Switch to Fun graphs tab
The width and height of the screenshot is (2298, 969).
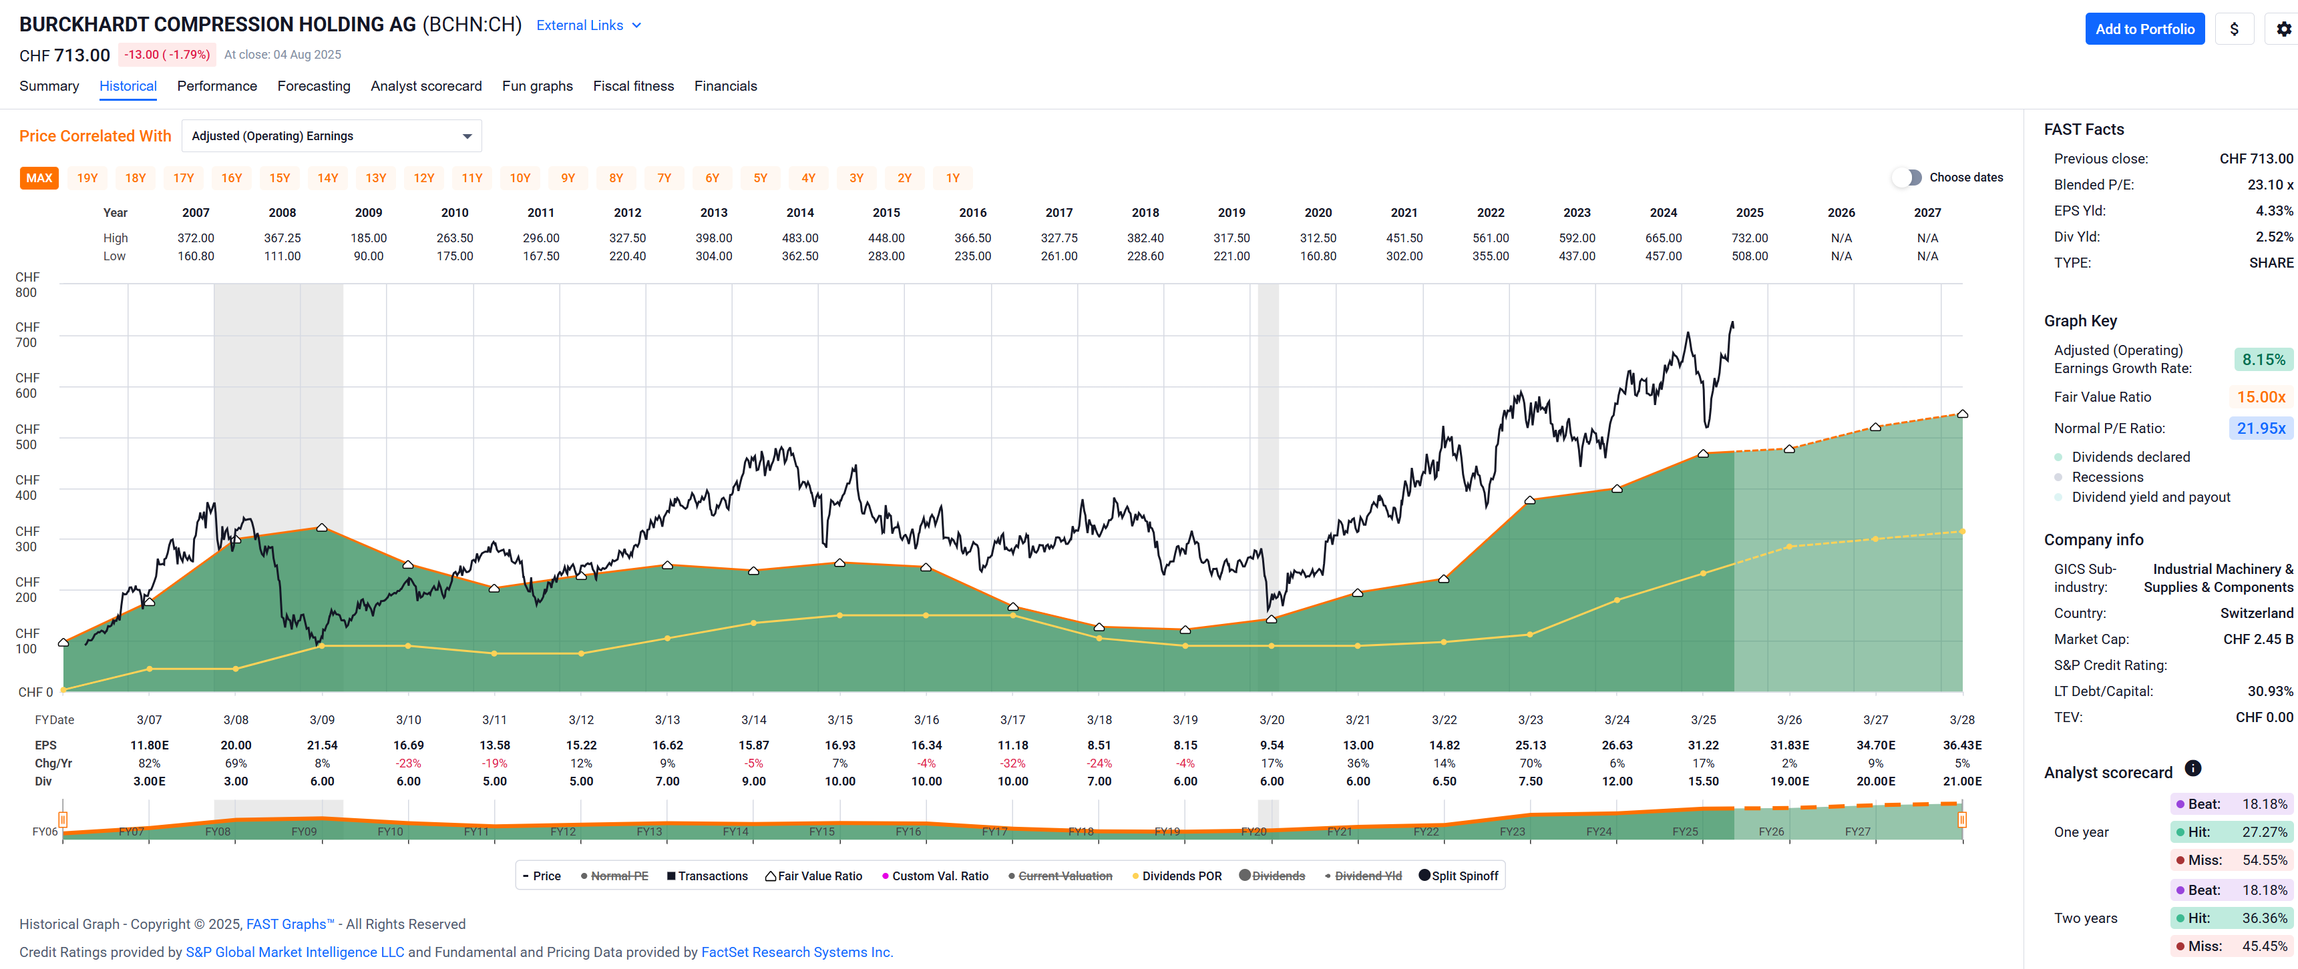coord(537,85)
